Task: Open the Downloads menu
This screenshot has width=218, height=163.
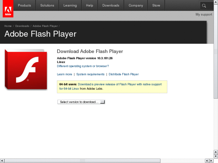Action: 111,5
